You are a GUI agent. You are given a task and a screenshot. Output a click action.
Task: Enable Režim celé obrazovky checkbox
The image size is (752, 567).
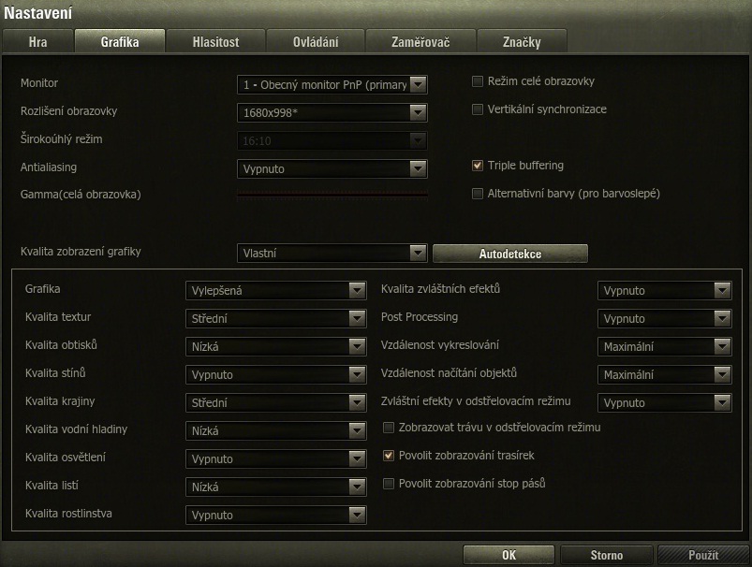click(478, 81)
